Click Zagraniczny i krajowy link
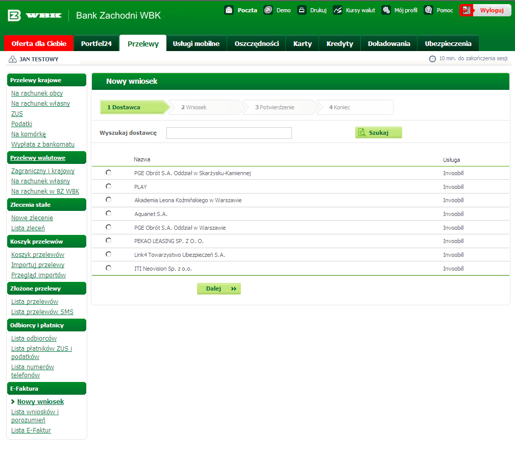515x456 pixels. point(43,171)
